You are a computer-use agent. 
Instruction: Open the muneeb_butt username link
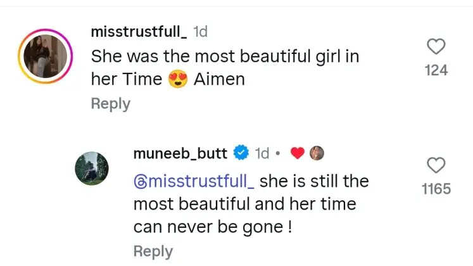182,153
